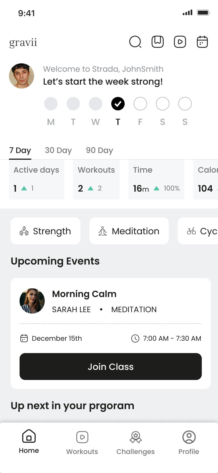Open the Workouts stat card
This screenshot has height=473, width=218.
(96, 180)
